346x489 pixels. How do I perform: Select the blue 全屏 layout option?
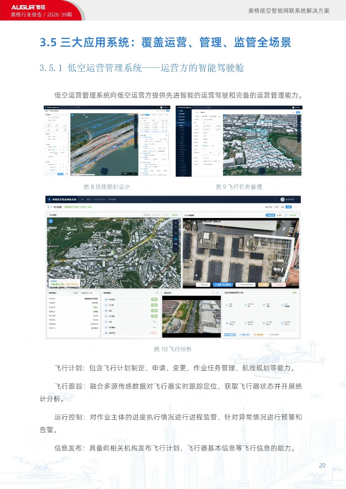(289, 207)
